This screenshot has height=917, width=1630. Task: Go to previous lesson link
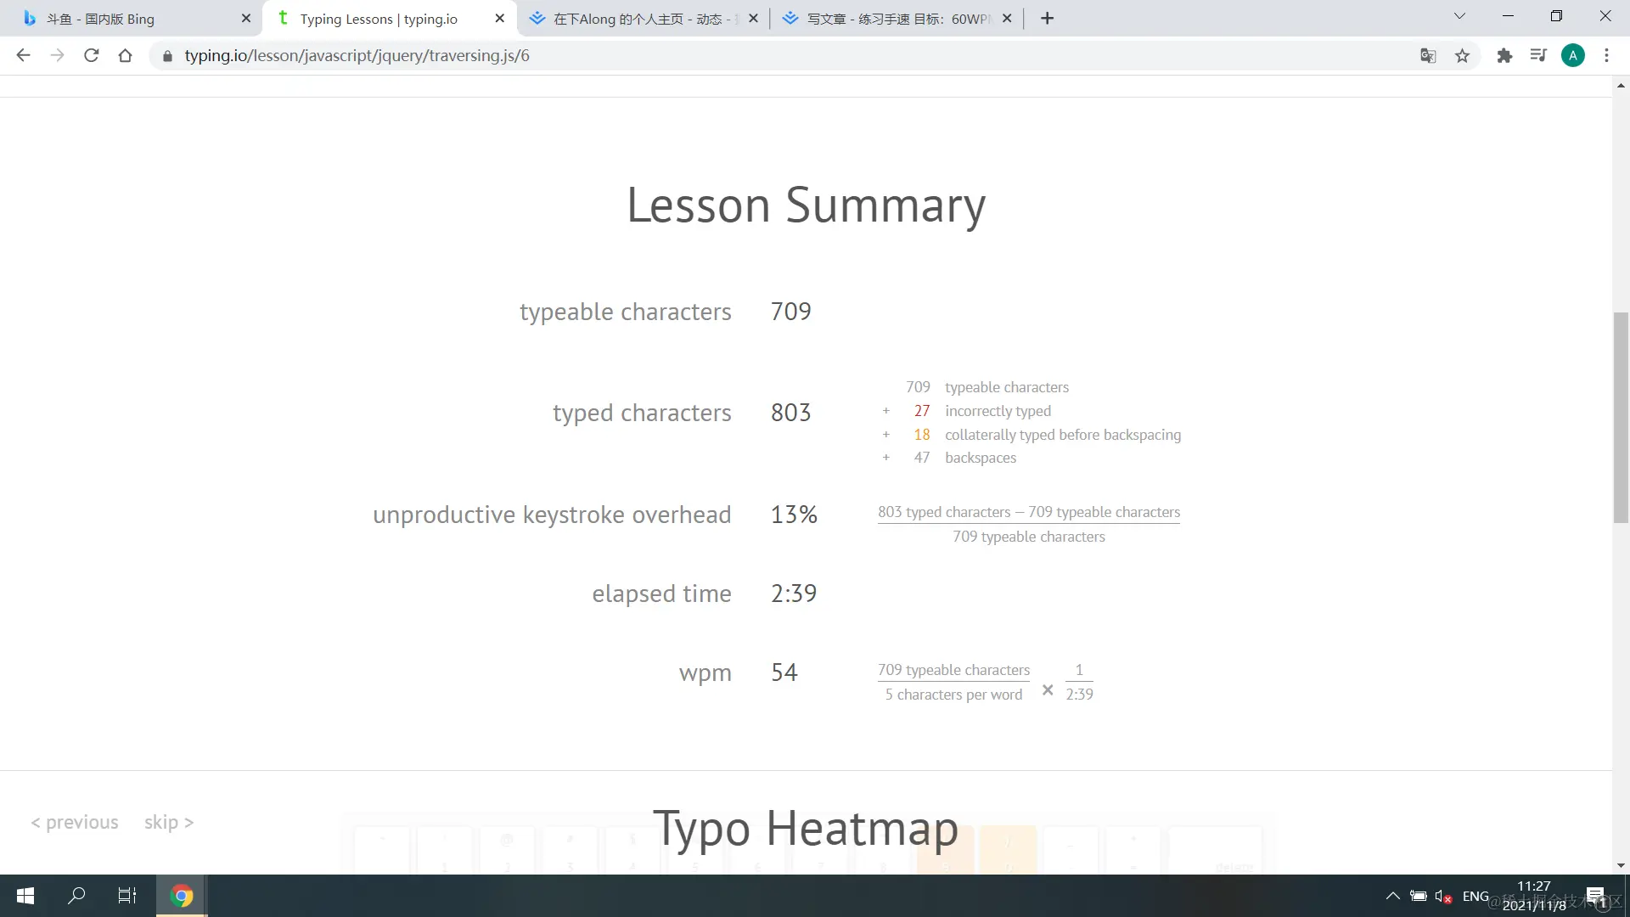tap(75, 822)
